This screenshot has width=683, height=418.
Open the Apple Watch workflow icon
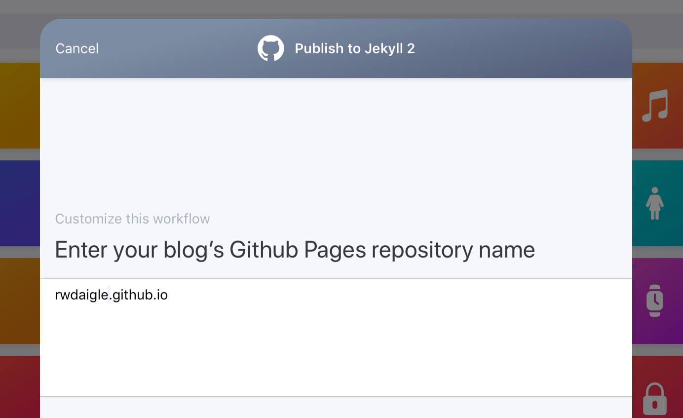(655, 301)
